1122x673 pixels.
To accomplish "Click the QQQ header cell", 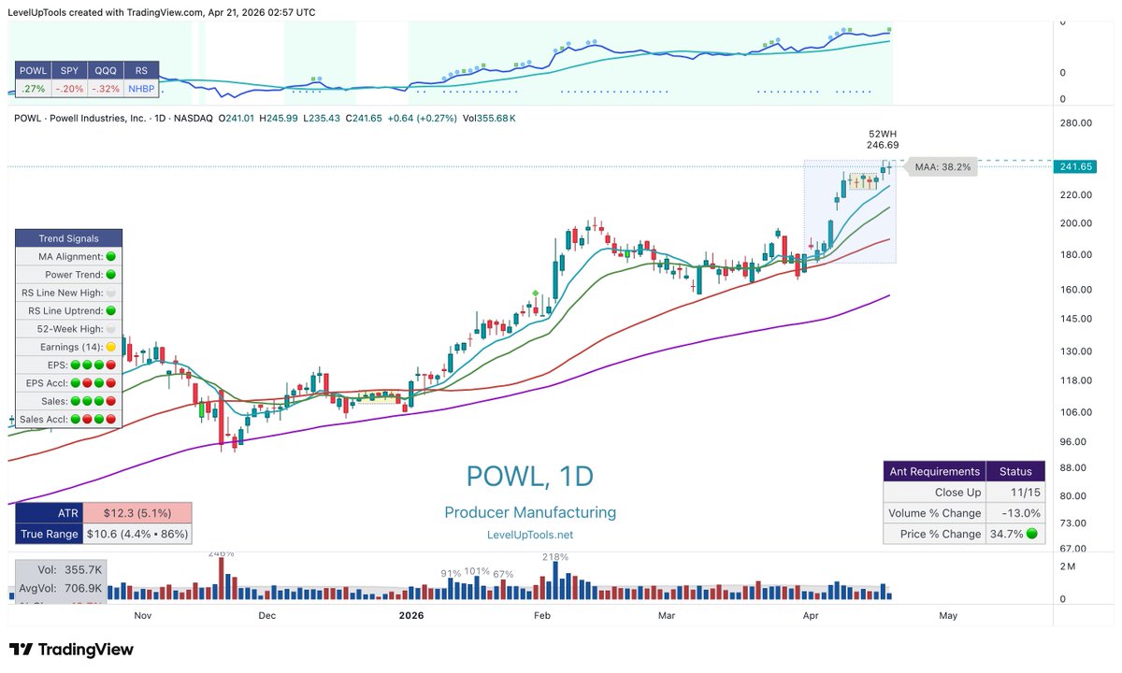I will pos(106,71).
